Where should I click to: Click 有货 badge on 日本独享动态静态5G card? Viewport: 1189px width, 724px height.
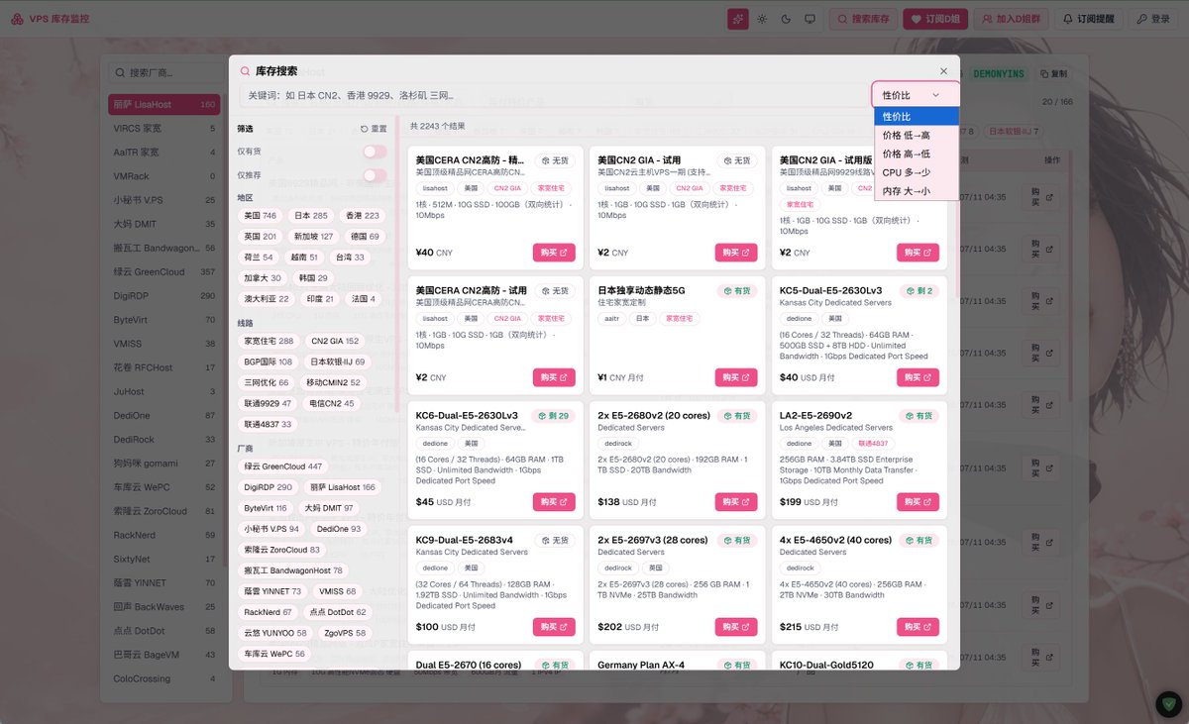pyautogui.click(x=737, y=291)
